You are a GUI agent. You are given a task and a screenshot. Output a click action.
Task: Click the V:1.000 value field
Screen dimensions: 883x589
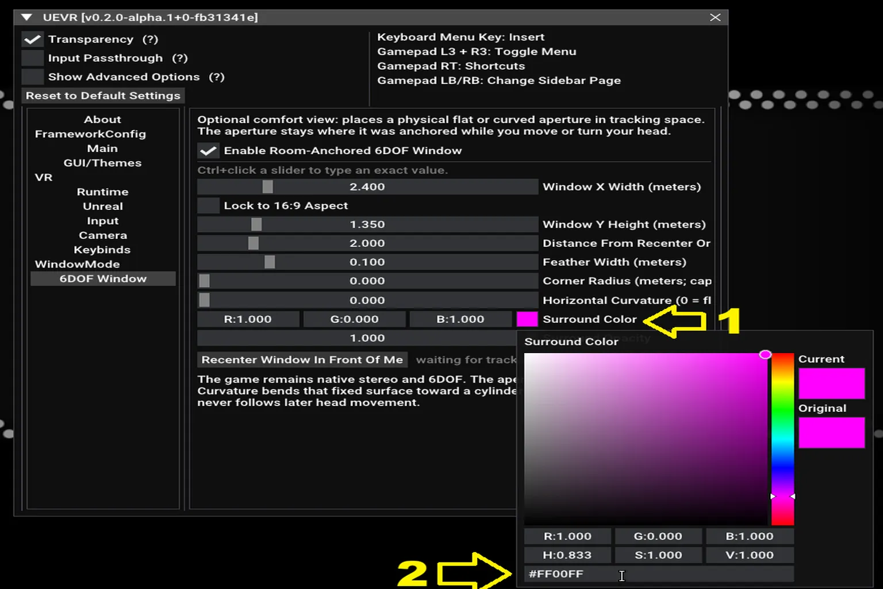point(750,555)
